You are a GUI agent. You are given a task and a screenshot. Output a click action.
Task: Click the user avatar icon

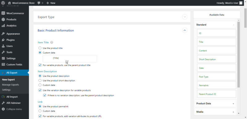click(241, 3)
